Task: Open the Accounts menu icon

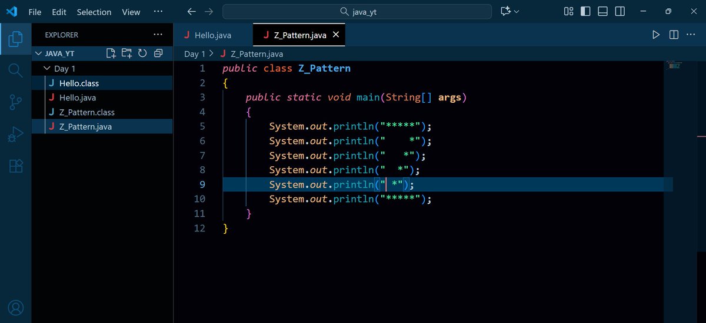Action: point(16,307)
